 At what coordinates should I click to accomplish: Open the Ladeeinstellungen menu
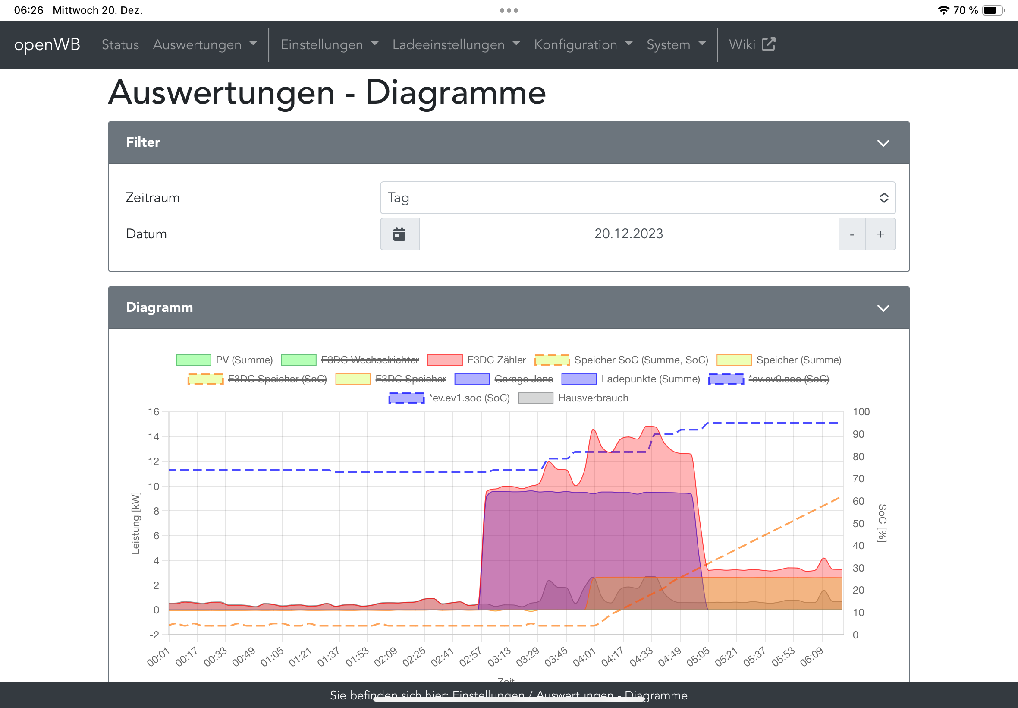click(x=456, y=44)
